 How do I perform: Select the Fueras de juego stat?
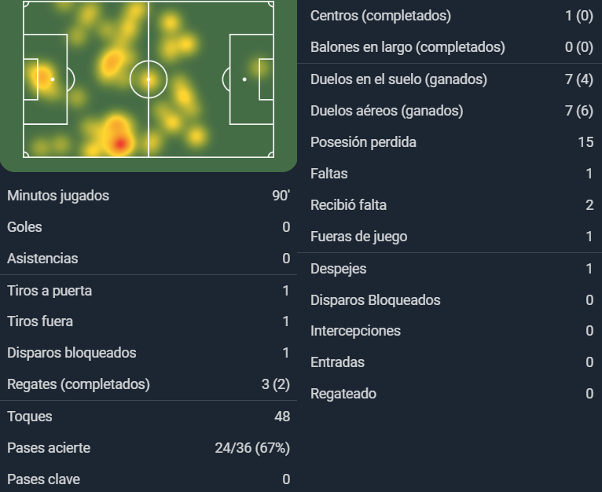[450, 237]
